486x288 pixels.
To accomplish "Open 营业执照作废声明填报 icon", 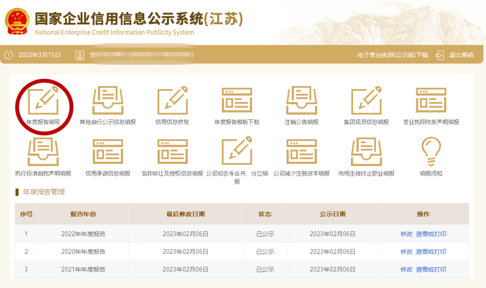I will click(x=431, y=100).
